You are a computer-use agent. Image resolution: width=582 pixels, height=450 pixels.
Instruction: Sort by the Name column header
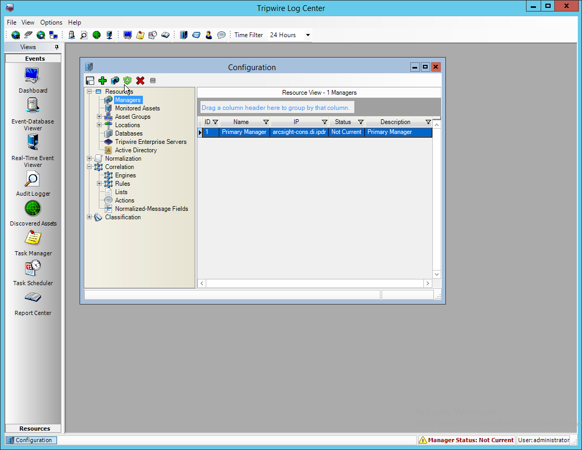[241, 122]
